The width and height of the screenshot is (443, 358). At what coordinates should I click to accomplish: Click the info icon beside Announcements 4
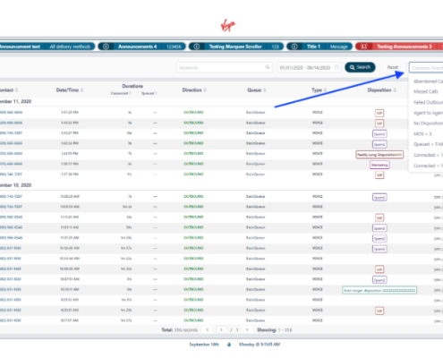pos(106,47)
